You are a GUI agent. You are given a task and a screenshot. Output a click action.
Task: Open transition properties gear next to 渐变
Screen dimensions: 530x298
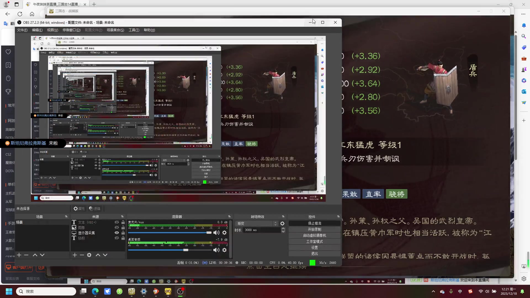tap(282, 223)
